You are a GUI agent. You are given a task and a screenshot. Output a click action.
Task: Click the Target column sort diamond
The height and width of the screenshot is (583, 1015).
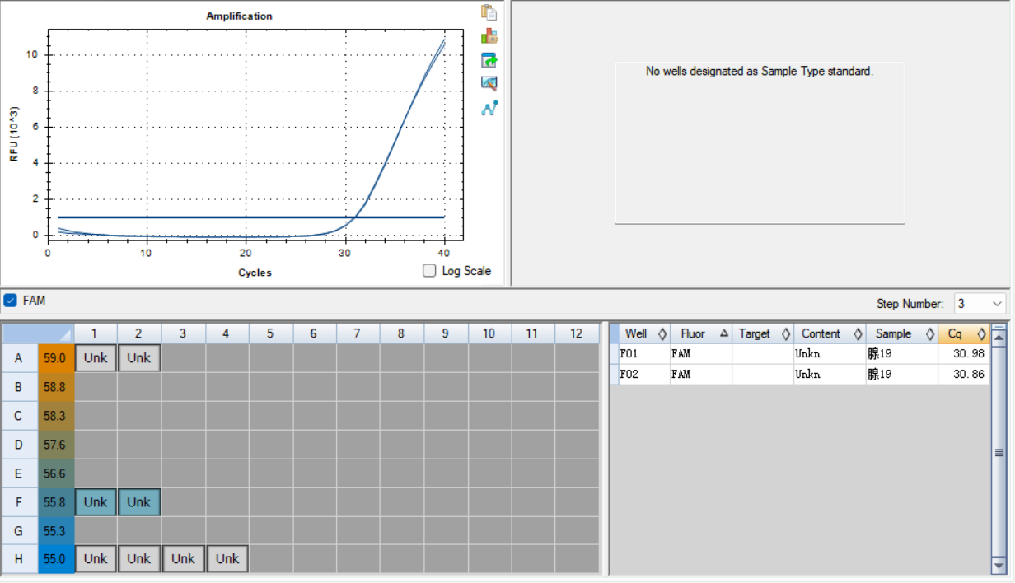pos(785,333)
